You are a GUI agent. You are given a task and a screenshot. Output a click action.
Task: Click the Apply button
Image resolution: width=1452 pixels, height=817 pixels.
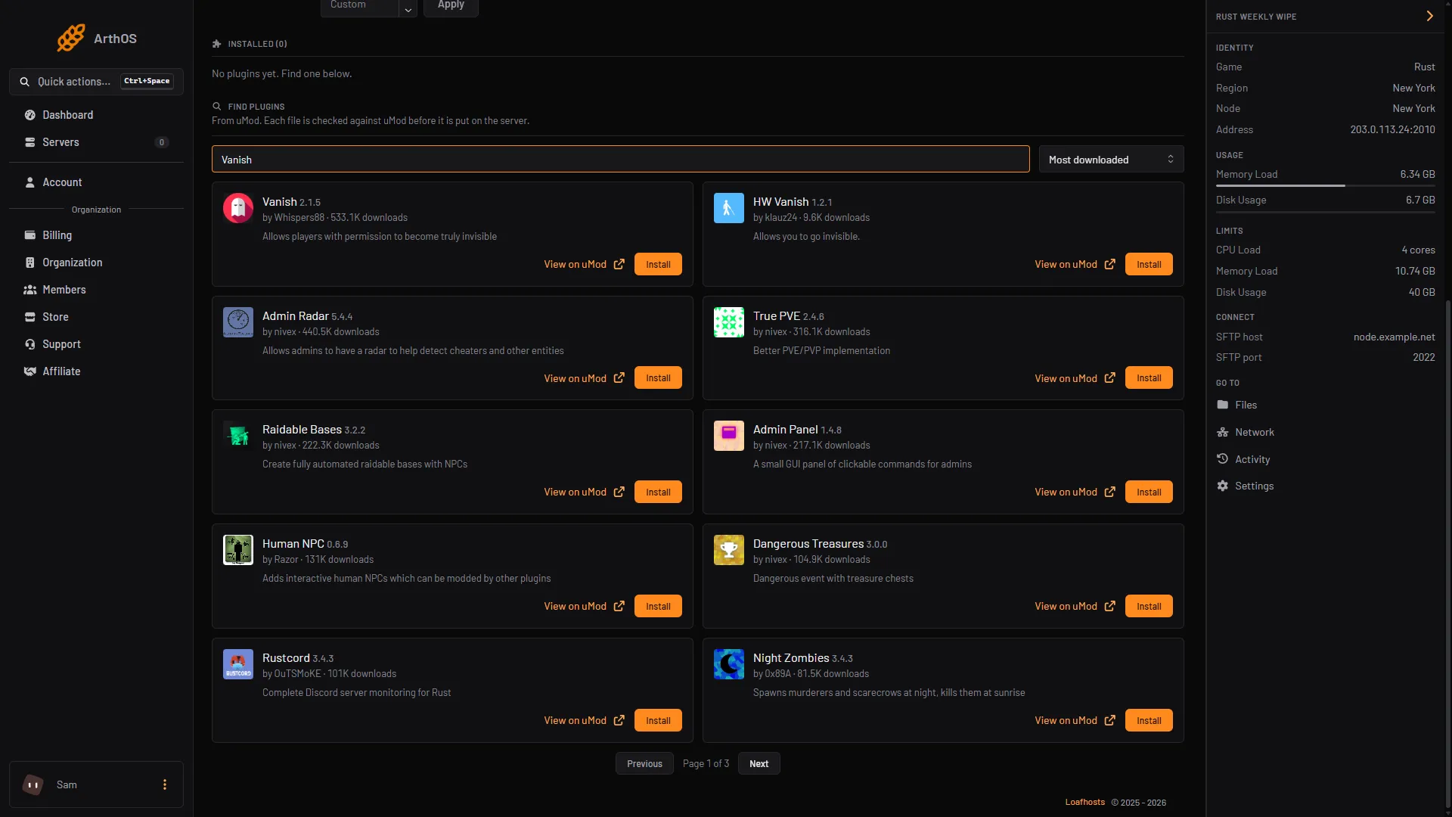(x=451, y=6)
